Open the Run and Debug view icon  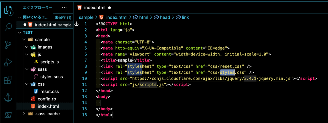[x=8, y=62]
